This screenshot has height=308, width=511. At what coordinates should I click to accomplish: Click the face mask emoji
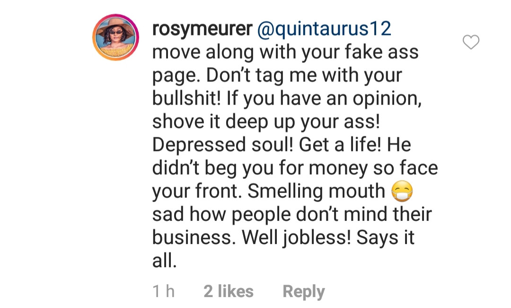[x=402, y=191]
